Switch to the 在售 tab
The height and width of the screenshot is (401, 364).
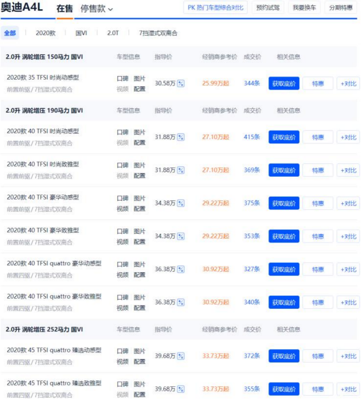coord(65,9)
